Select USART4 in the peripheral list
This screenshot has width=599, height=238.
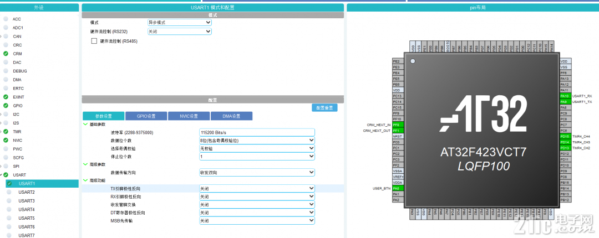27,210
